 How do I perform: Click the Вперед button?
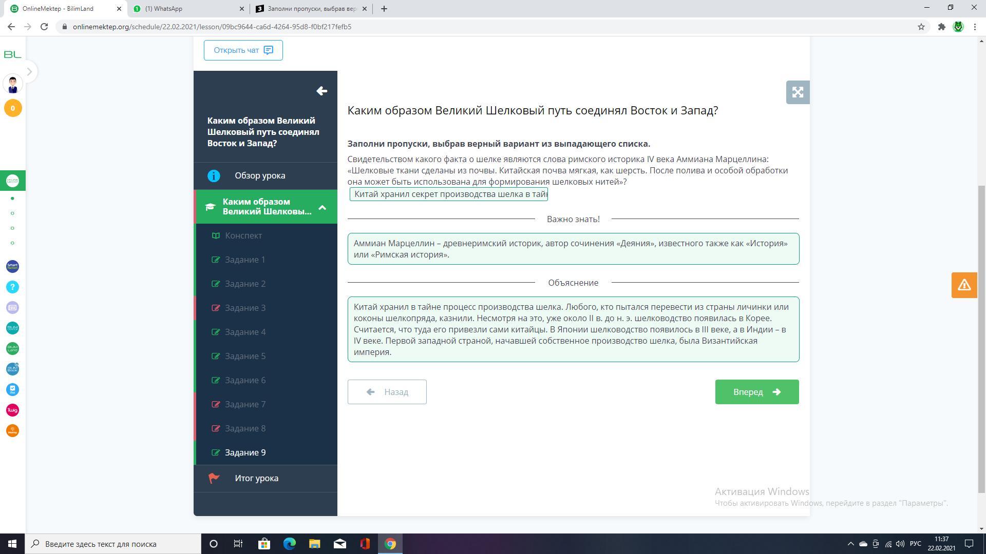pyautogui.click(x=756, y=392)
